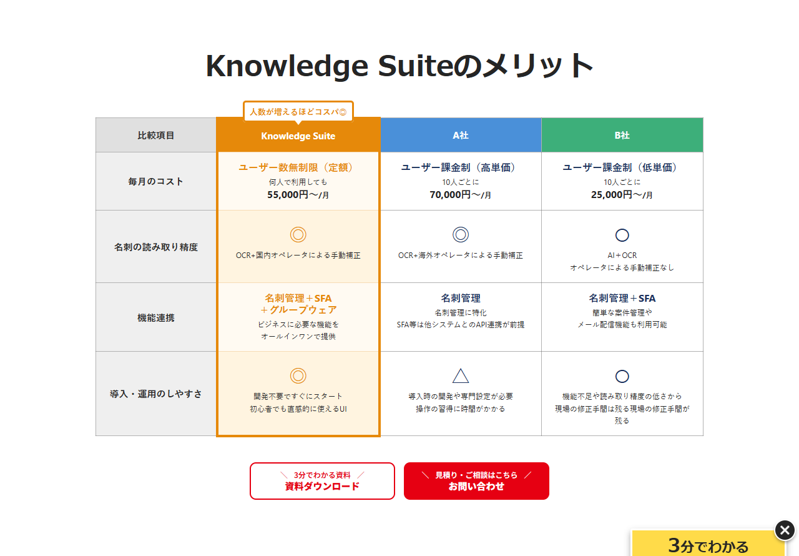799x556 pixels.
Task: Click オペレータによる手動補正なし text
Action: click(x=622, y=267)
